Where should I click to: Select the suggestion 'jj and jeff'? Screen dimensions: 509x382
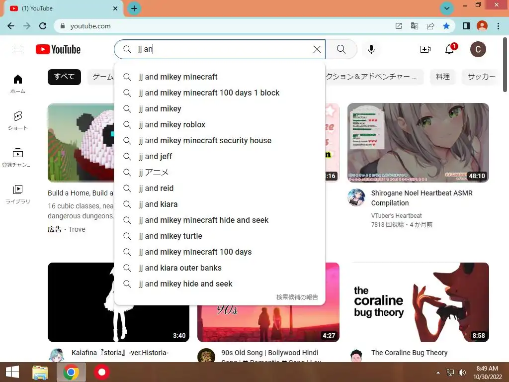(x=220, y=156)
